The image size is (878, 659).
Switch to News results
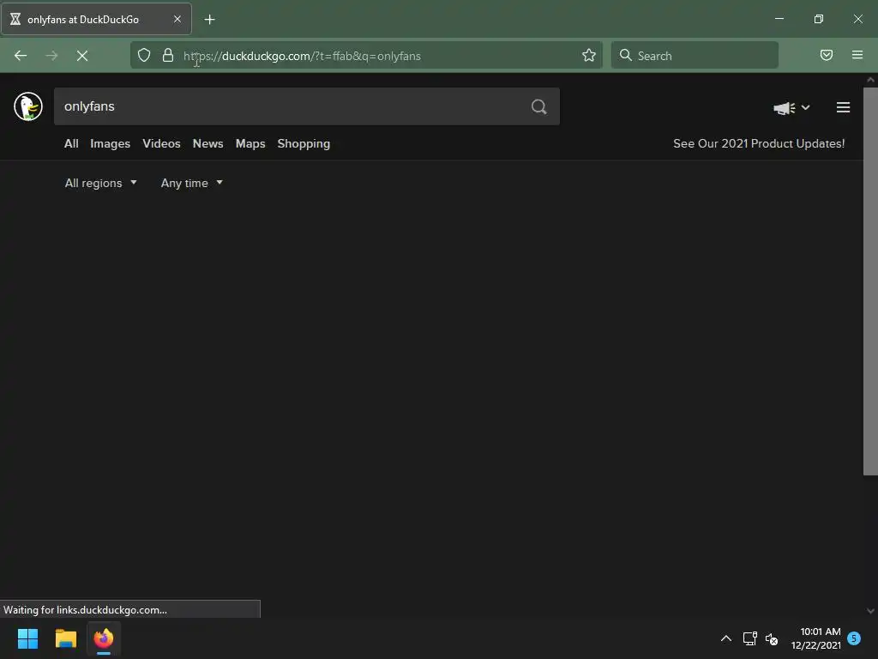[207, 143]
